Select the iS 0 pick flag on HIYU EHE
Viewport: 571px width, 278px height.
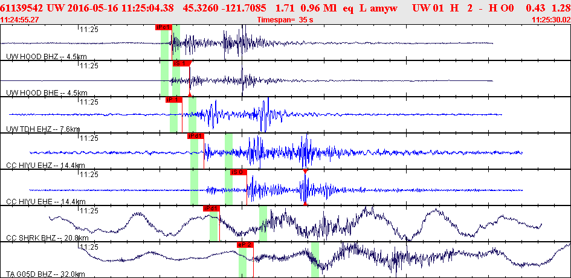coord(239,172)
